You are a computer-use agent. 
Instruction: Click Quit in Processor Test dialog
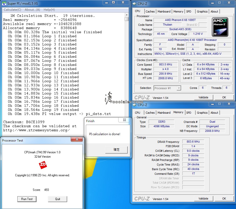point(57,199)
